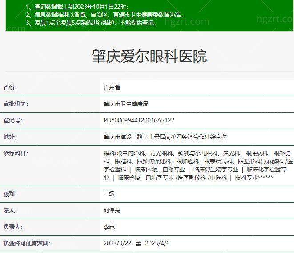This screenshot has height=253, width=294.
Task: Select the 诊疗科目 label
Action: click(16, 153)
